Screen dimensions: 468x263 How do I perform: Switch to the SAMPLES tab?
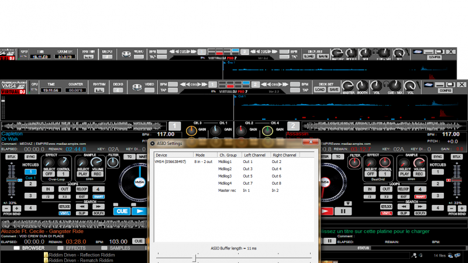click(116, 248)
